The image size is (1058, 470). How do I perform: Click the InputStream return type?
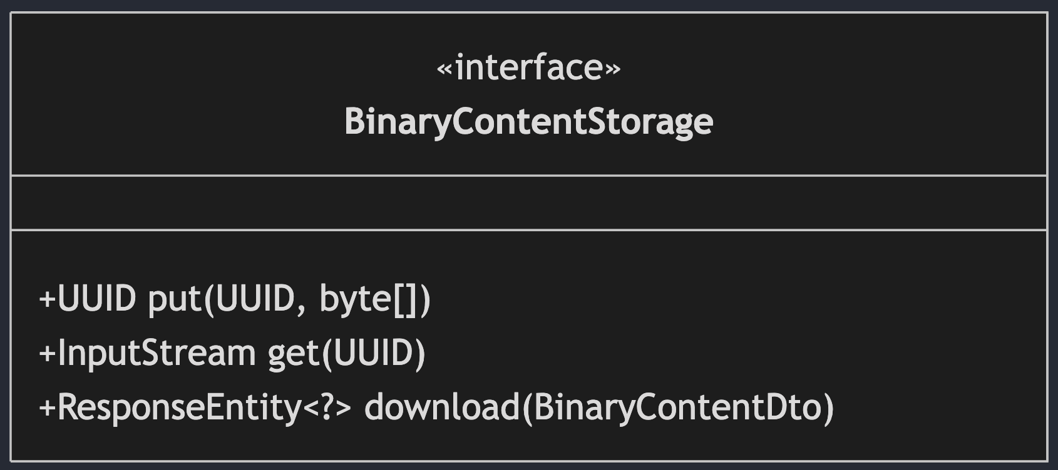[157, 353]
